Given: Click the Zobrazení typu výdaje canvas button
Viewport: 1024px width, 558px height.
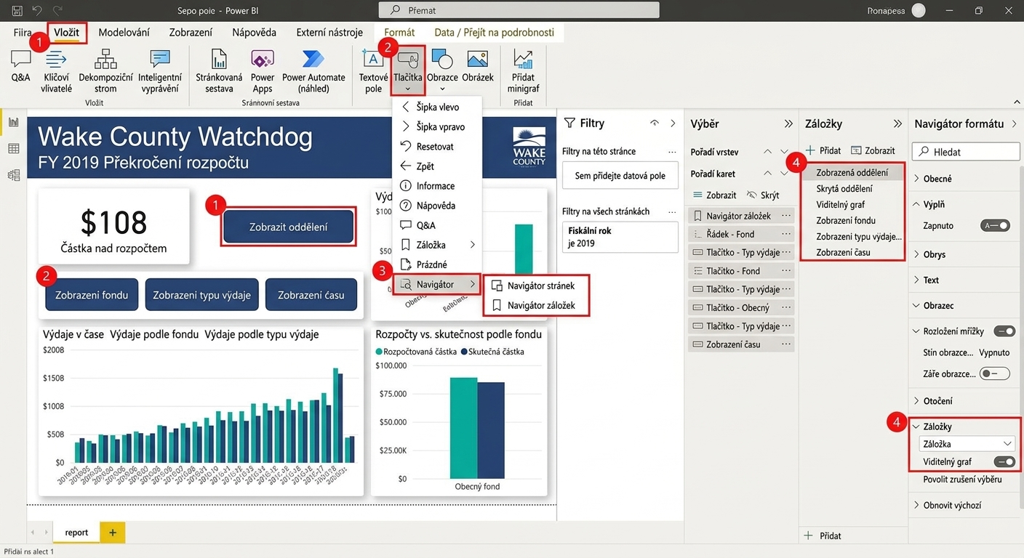Looking at the screenshot, I should (201, 295).
